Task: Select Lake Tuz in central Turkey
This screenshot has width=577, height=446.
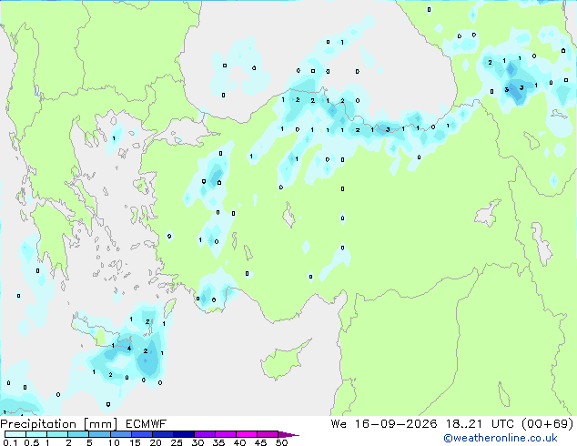Action: click(x=288, y=216)
